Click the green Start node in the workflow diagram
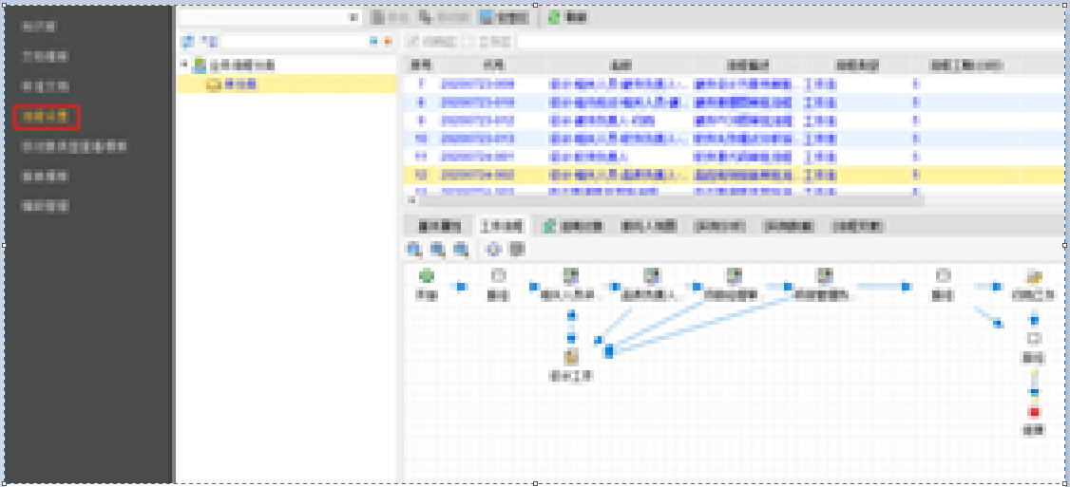This screenshot has height=487, width=1070. tap(427, 277)
